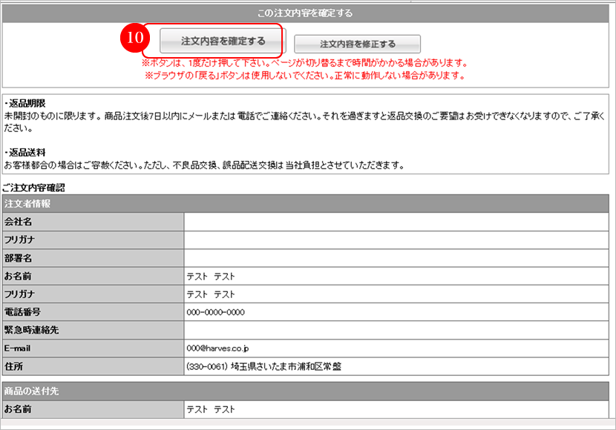Click the red warning about browser 戻る button

(304, 75)
